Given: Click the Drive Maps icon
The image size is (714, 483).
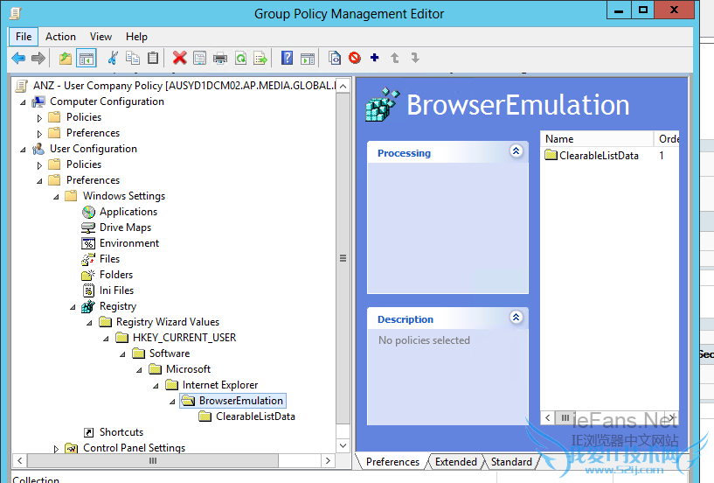Looking at the screenshot, I should [88, 227].
